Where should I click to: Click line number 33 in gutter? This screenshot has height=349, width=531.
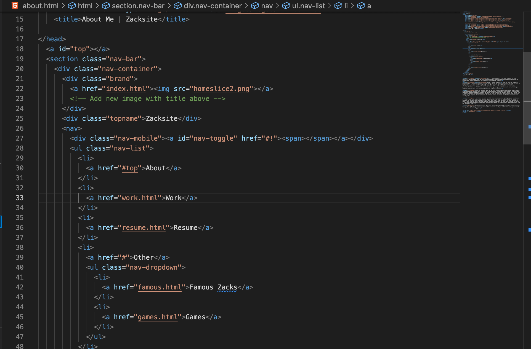click(x=20, y=198)
